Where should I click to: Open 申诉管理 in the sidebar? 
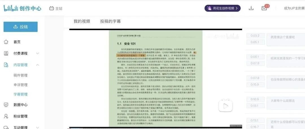point(21,85)
